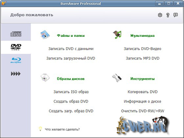Launch Копировать DVD tool
The width and height of the screenshot is (184, 138).
click(143, 92)
